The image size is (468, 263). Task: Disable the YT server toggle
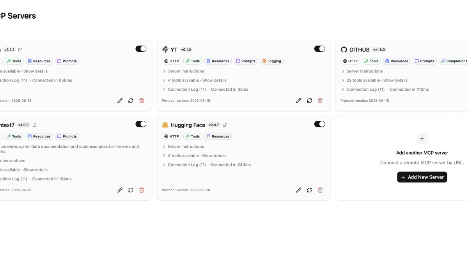pyautogui.click(x=319, y=49)
